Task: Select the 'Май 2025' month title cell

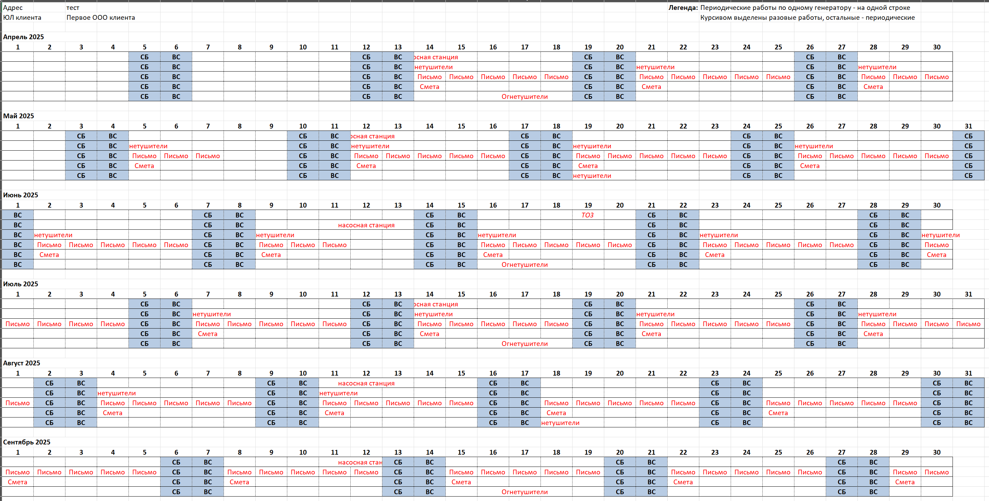Action: 18,116
